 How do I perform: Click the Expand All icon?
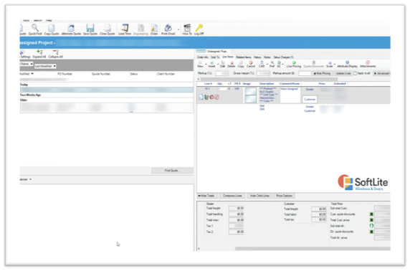(x=39, y=52)
